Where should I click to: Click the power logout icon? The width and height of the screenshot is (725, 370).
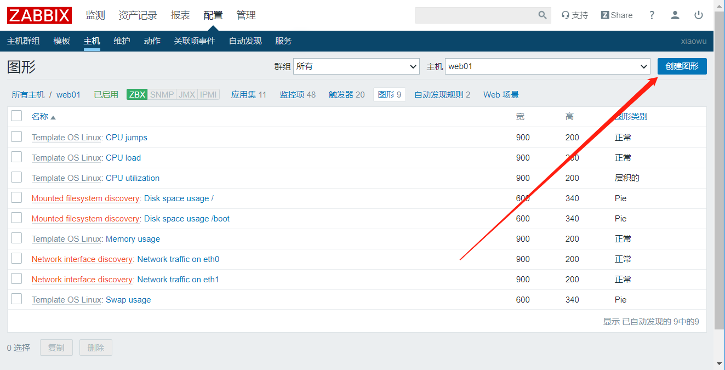pyautogui.click(x=699, y=15)
